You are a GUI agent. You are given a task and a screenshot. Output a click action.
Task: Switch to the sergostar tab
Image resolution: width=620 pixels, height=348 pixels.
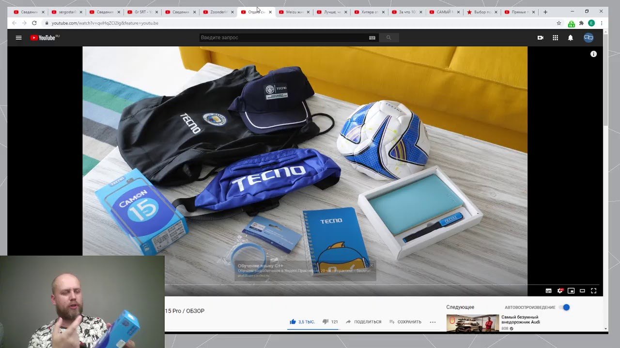(66, 12)
